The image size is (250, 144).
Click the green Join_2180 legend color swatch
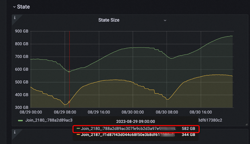[20, 121]
